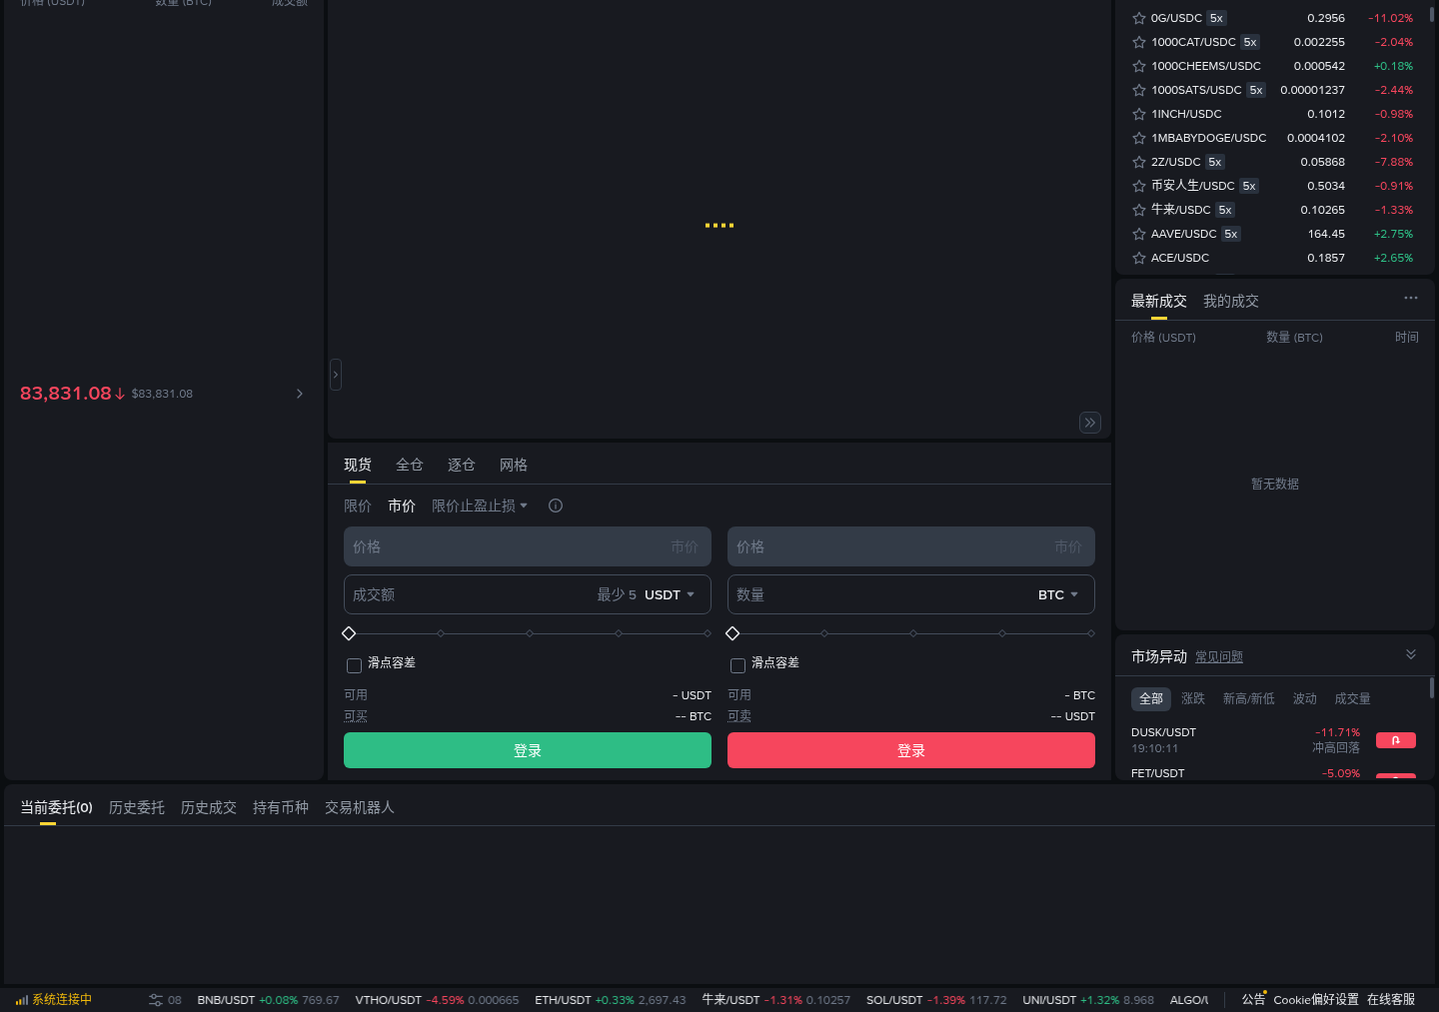Star the 1INCH/USDC trading pair
This screenshot has width=1439, height=1012.
pos(1138,114)
